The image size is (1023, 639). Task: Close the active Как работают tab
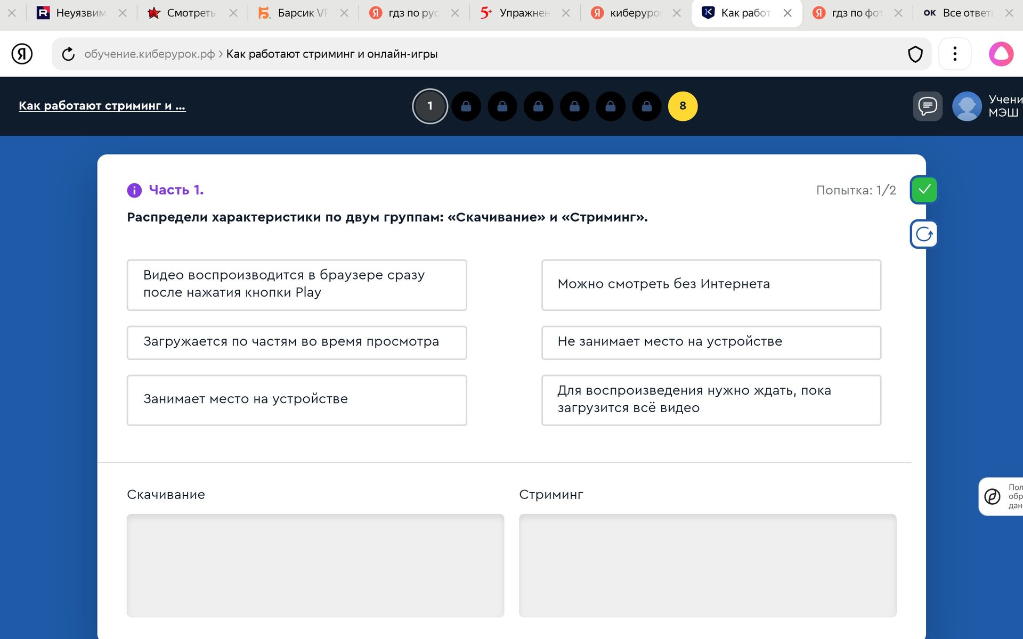[787, 13]
